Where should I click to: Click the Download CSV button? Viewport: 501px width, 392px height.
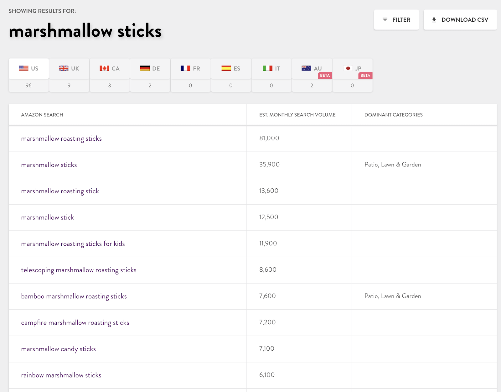(460, 20)
